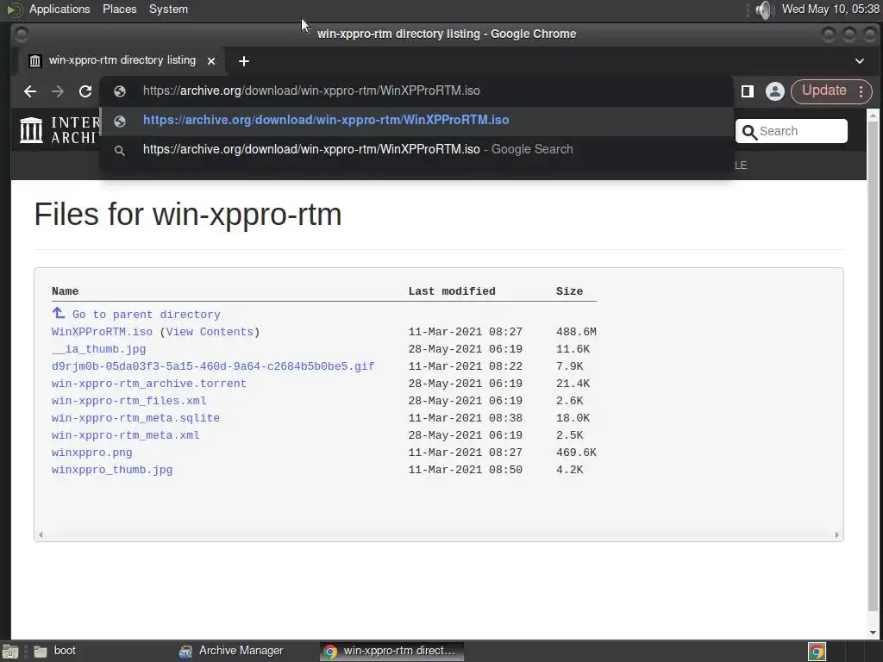
Task: Click the date and time clock
Action: (830, 9)
